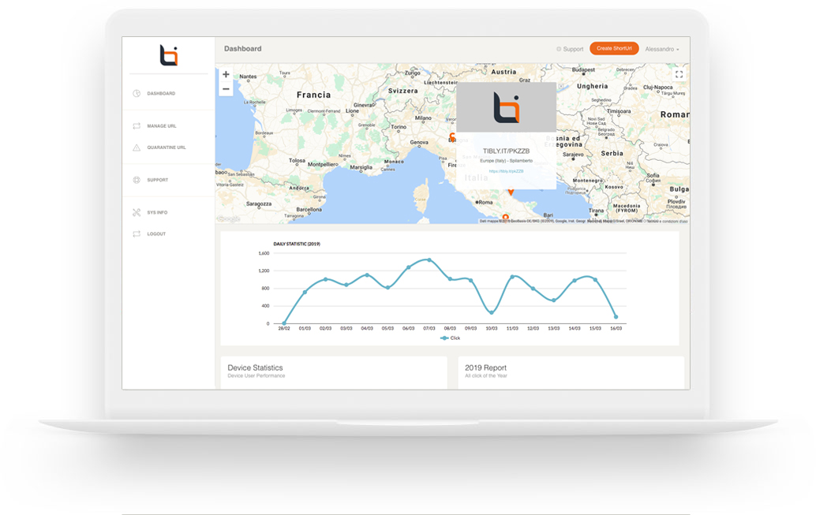This screenshot has height=515, width=816.
Task: Click the 13/03 data point on the chart
Action: pyautogui.click(x=554, y=300)
